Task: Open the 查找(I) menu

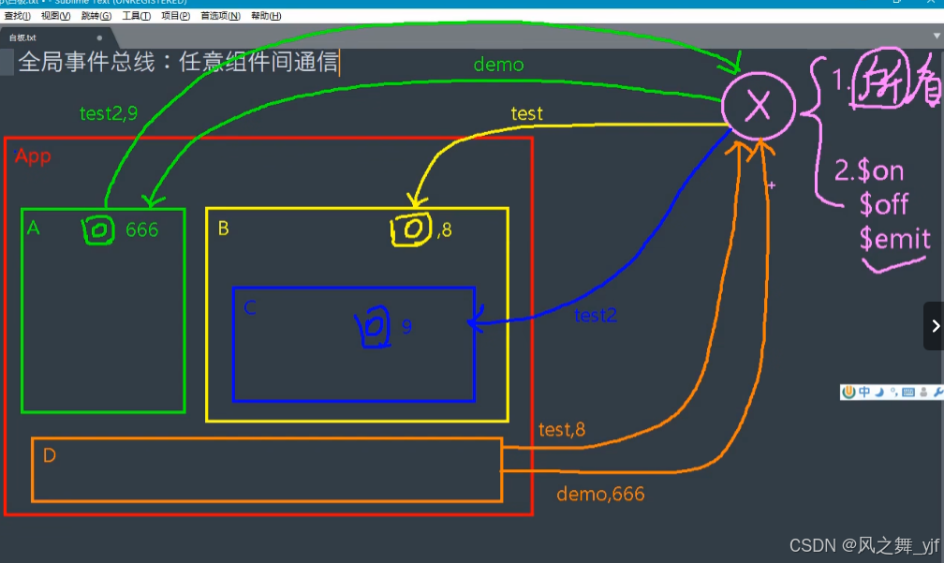Action: pyautogui.click(x=16, y=16)
